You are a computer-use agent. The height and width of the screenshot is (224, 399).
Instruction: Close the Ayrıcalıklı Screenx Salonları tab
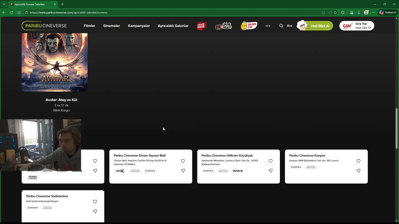tap(55, 4)
